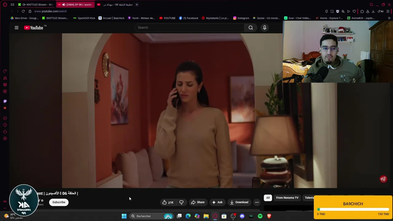This screenshot has height=221, width=393.
Task: Open the player triangle icon in toolbar
Action: tap(348, 11)
